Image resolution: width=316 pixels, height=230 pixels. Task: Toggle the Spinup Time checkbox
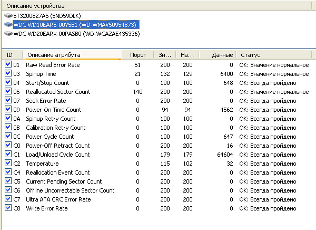pos(8,73)
